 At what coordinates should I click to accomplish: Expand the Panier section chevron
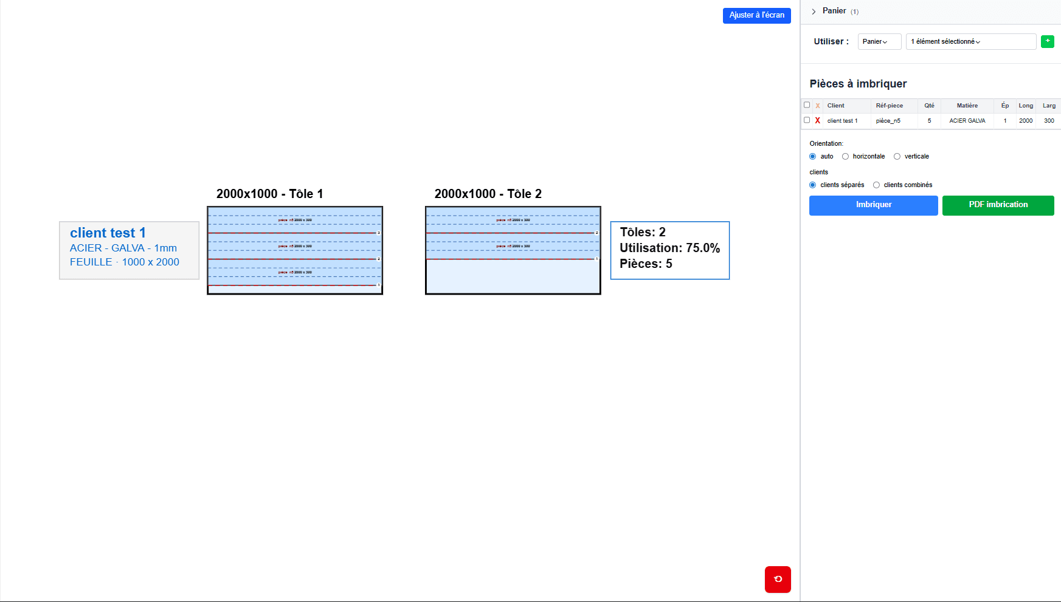814,12
